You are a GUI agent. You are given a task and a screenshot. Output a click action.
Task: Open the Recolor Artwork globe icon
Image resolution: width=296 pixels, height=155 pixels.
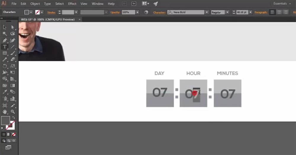146,12
